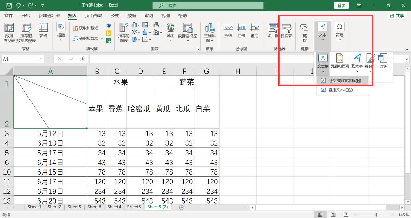This screenshot has height=218, width=411.
Task: Adjust the zoom slider at bottom right
Action: (377, 214)
